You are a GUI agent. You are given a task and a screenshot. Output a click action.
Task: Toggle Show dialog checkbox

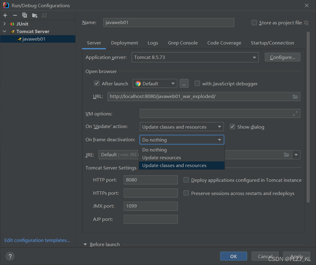tap(232, 127)
